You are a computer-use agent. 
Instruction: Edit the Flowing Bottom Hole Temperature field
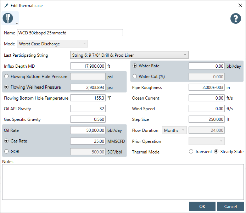(x=88, y=98)
